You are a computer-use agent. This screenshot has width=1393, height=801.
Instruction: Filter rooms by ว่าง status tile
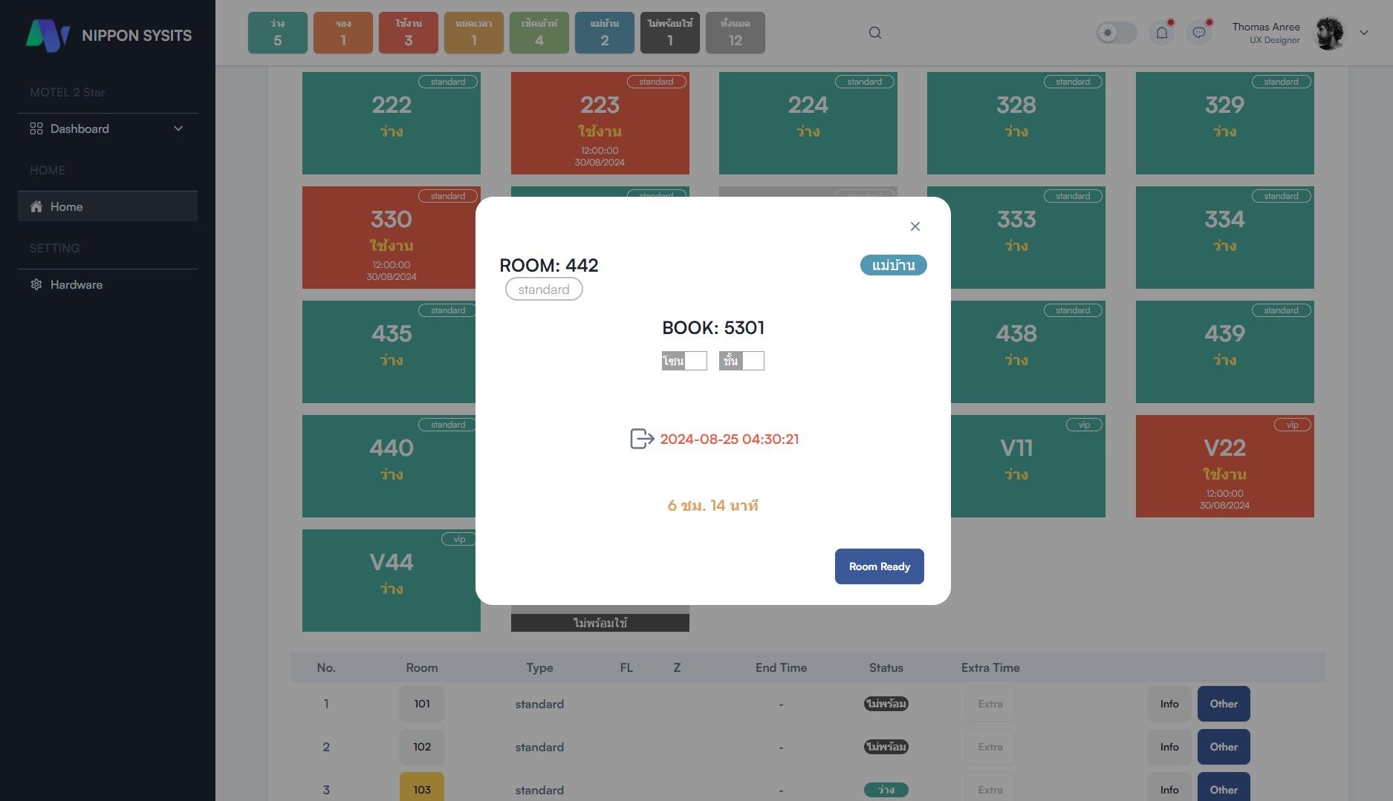tap(277, 33)
